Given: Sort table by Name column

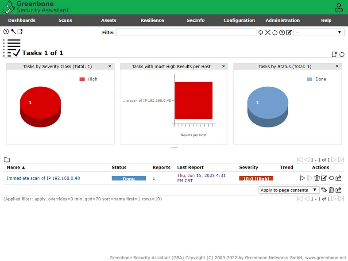Looking at the screenshot, I should point(16,167).
